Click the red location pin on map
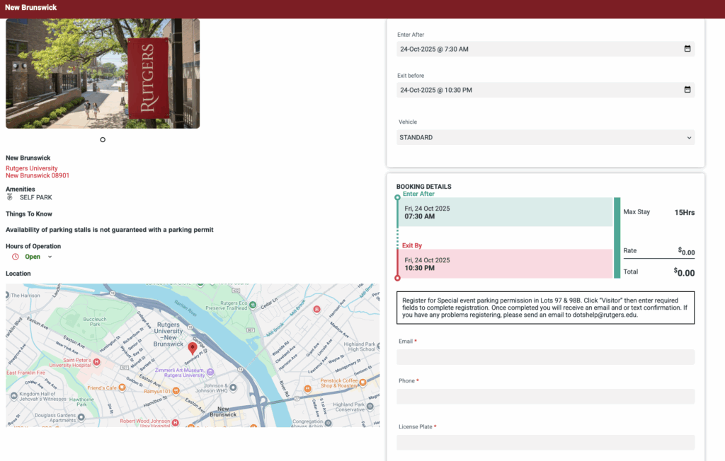 click(x=192, y=347)
